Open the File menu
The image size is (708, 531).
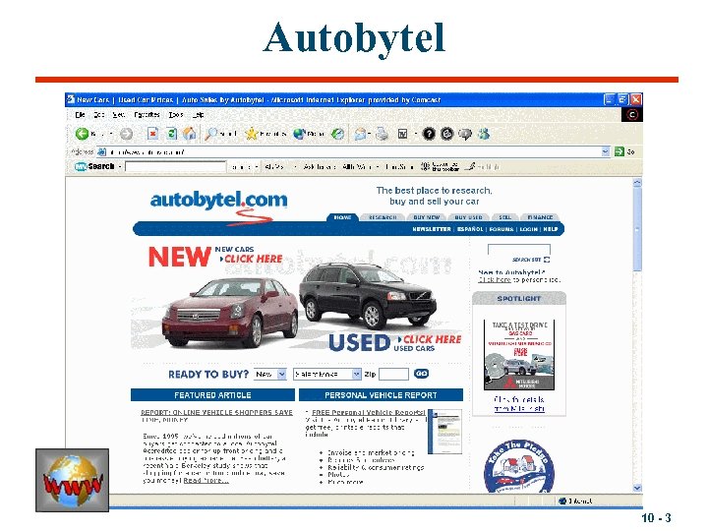[x=80, y=115]
